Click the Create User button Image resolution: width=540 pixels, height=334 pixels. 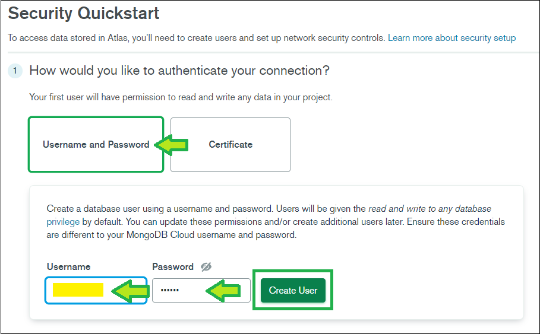click(293, 290)
